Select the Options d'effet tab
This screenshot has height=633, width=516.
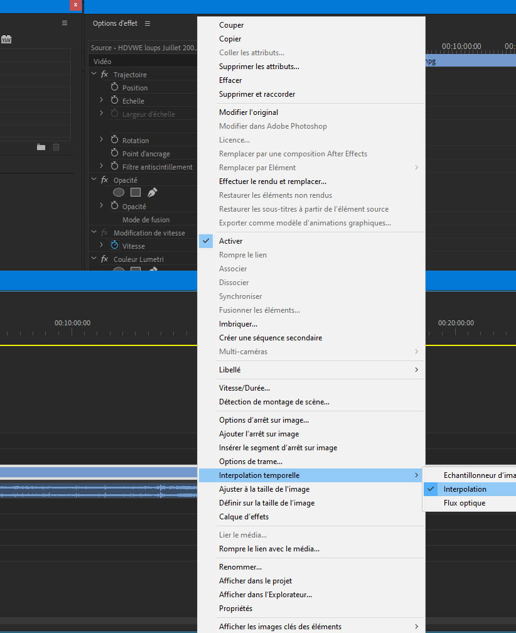coord(115,23)
